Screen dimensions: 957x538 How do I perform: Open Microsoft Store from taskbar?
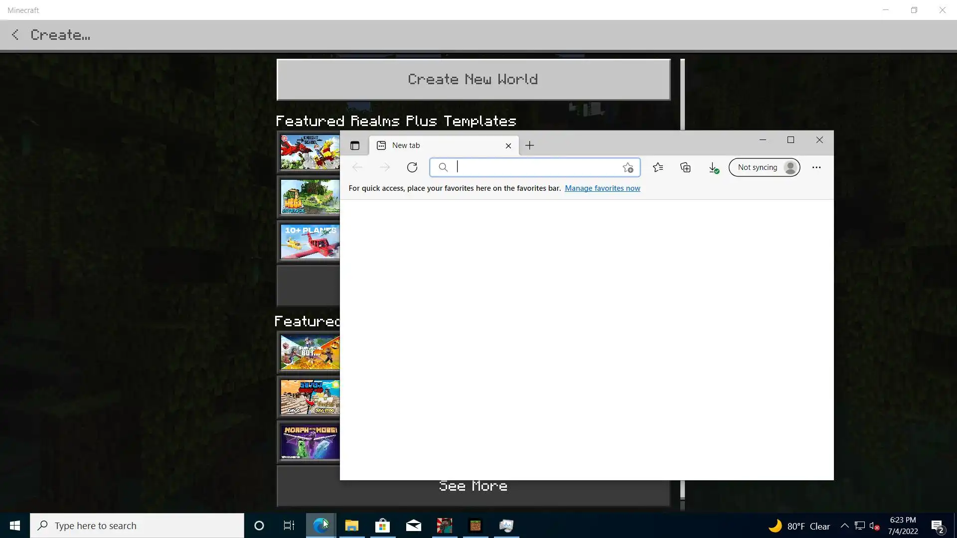382,526
